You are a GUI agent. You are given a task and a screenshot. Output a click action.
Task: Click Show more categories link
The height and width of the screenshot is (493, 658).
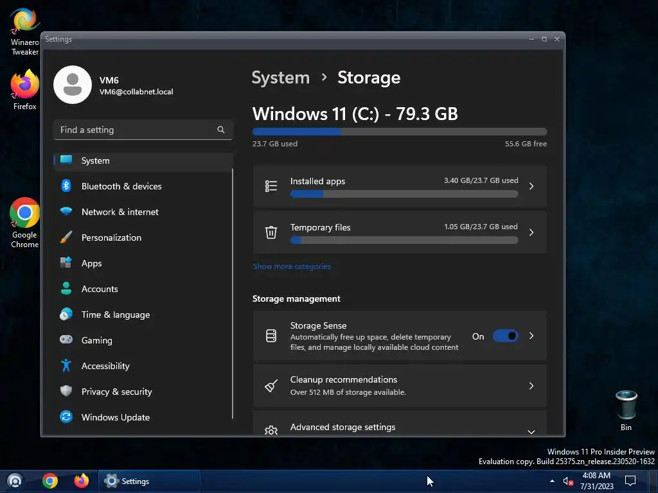coord(292,266)
